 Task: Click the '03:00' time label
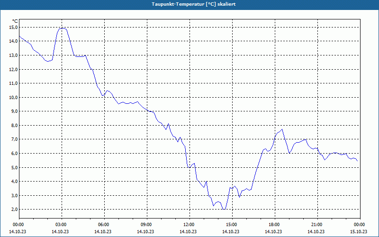(62, 225)
